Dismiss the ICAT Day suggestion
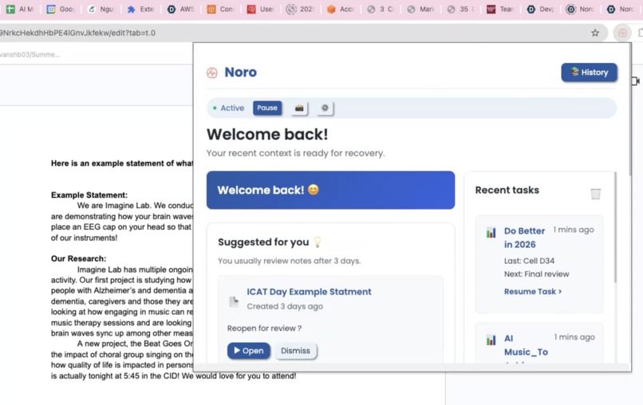643x405 pixels. point(295,351)
